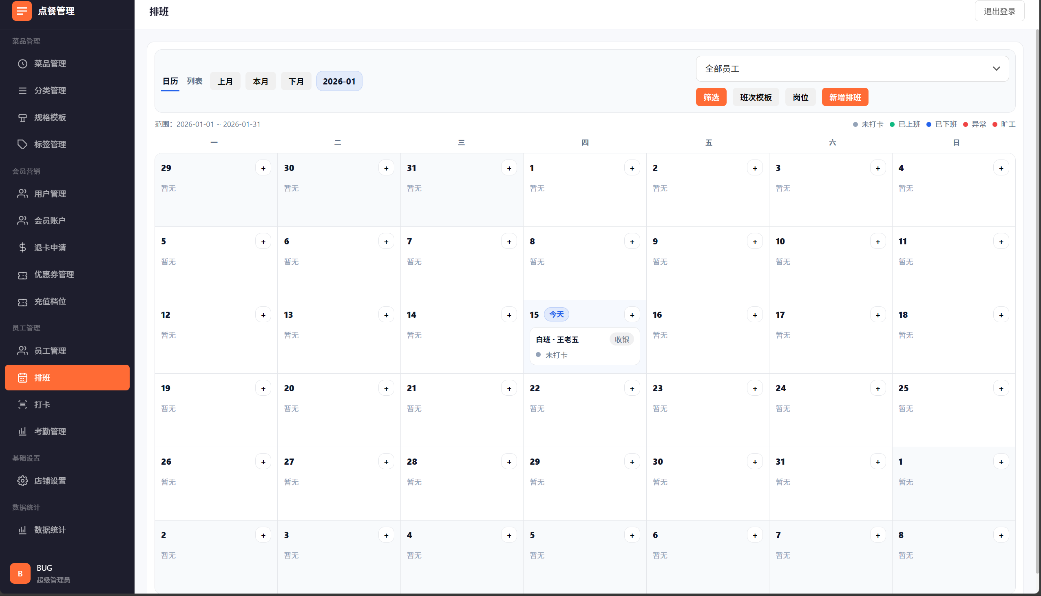Open 考勤管理 bar chart icon

(22, 432)
